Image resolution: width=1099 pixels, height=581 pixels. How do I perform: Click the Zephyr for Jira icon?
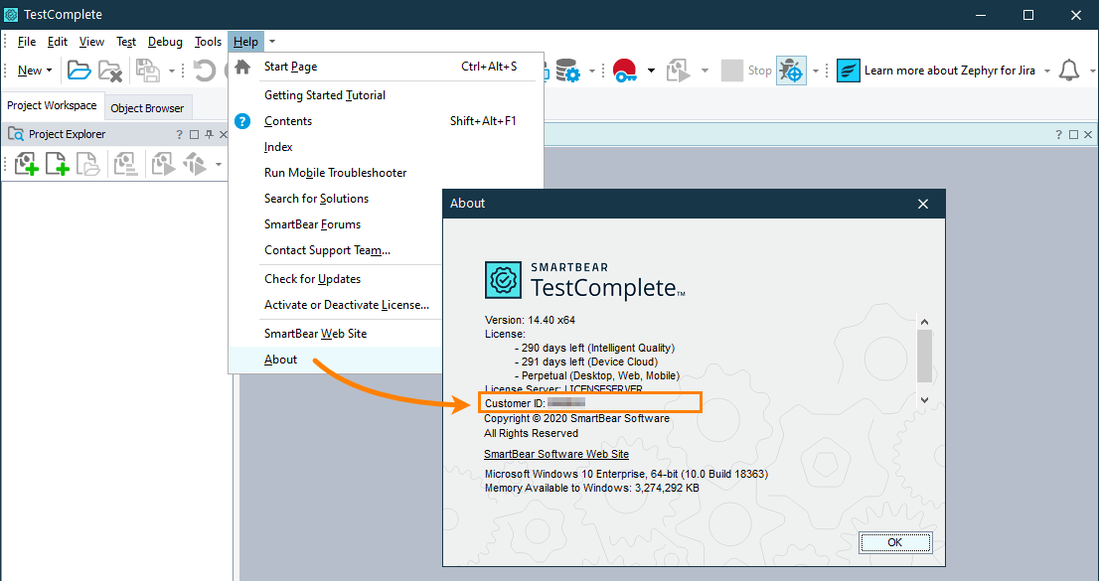tap(848, 71)
